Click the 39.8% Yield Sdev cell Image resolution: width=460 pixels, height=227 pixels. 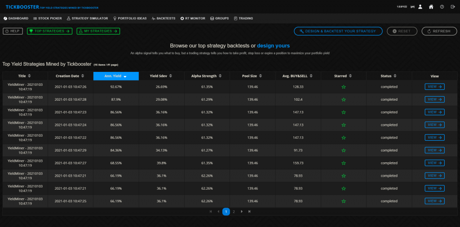point(161,163)
